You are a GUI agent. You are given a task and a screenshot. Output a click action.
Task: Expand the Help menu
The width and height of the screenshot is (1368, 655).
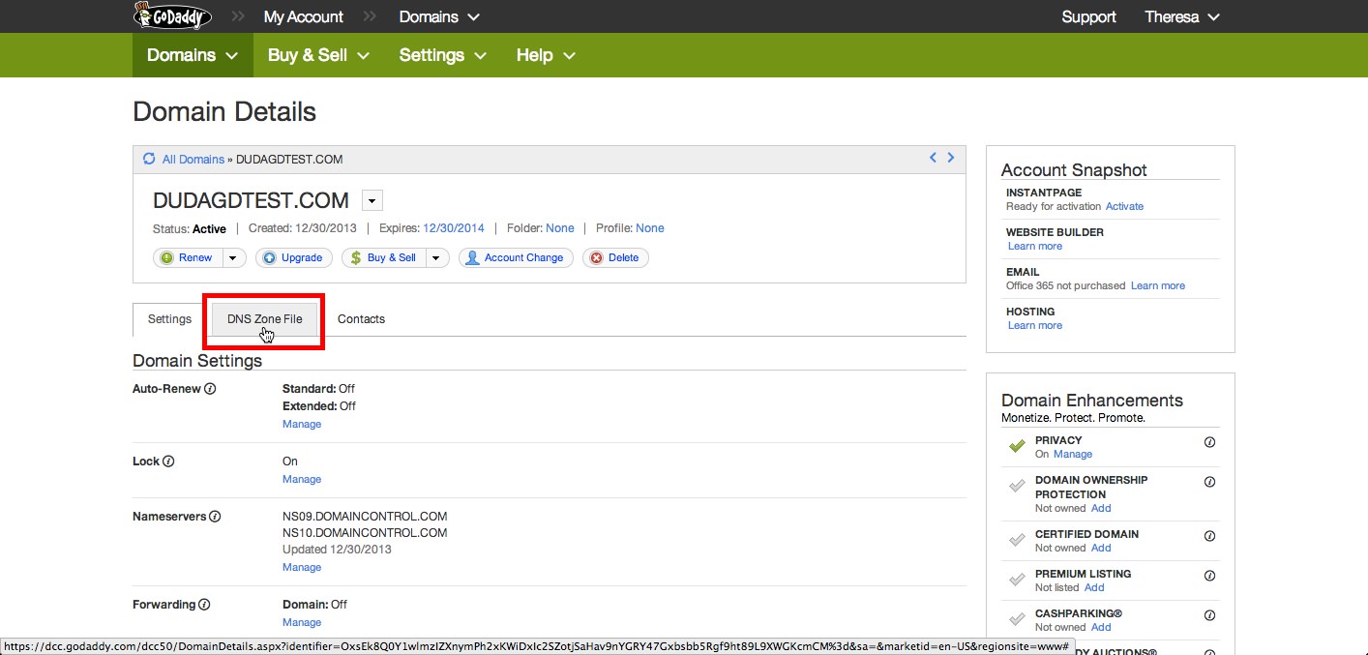point(546,55)
